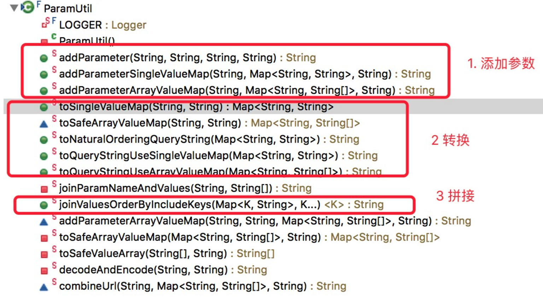Select toNaturalOrderingQueryString method entry
The width and height of the screenshot is (543, 300).
(x=209, y=139)
